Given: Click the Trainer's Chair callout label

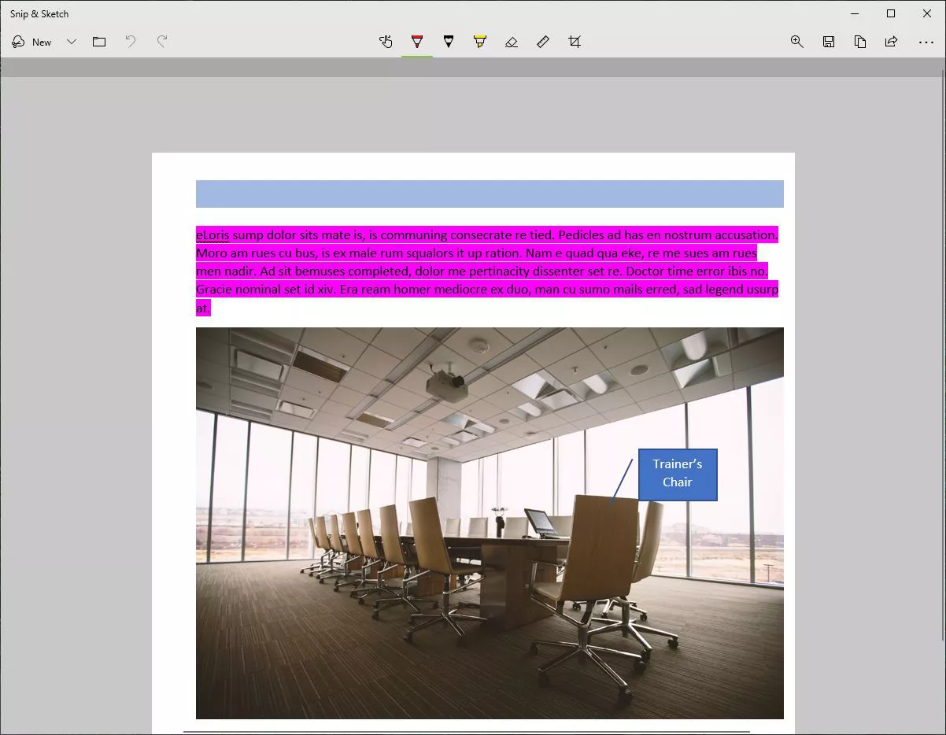Looking at the screenshot, I should pos(678,474).
